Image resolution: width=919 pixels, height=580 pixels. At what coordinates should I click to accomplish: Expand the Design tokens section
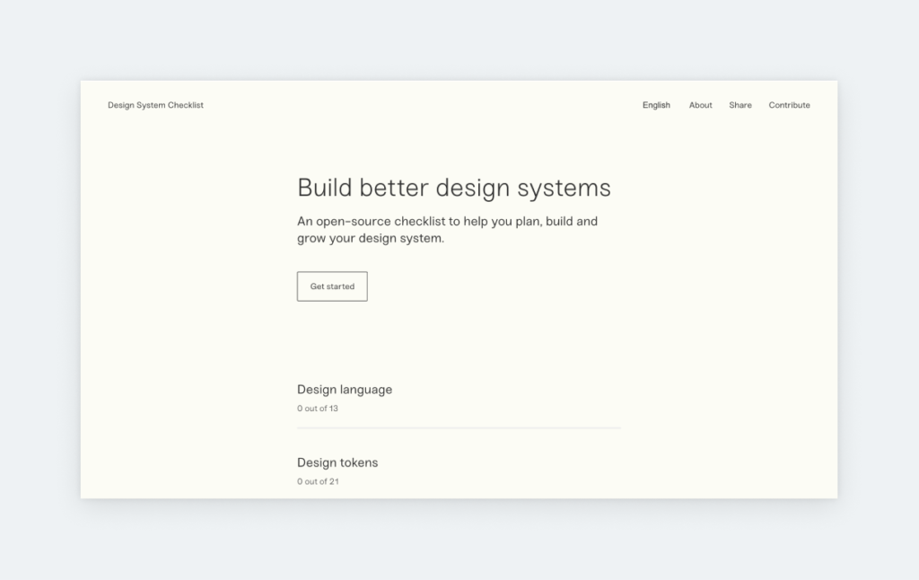pyautogui.click(x=337, y=462)
